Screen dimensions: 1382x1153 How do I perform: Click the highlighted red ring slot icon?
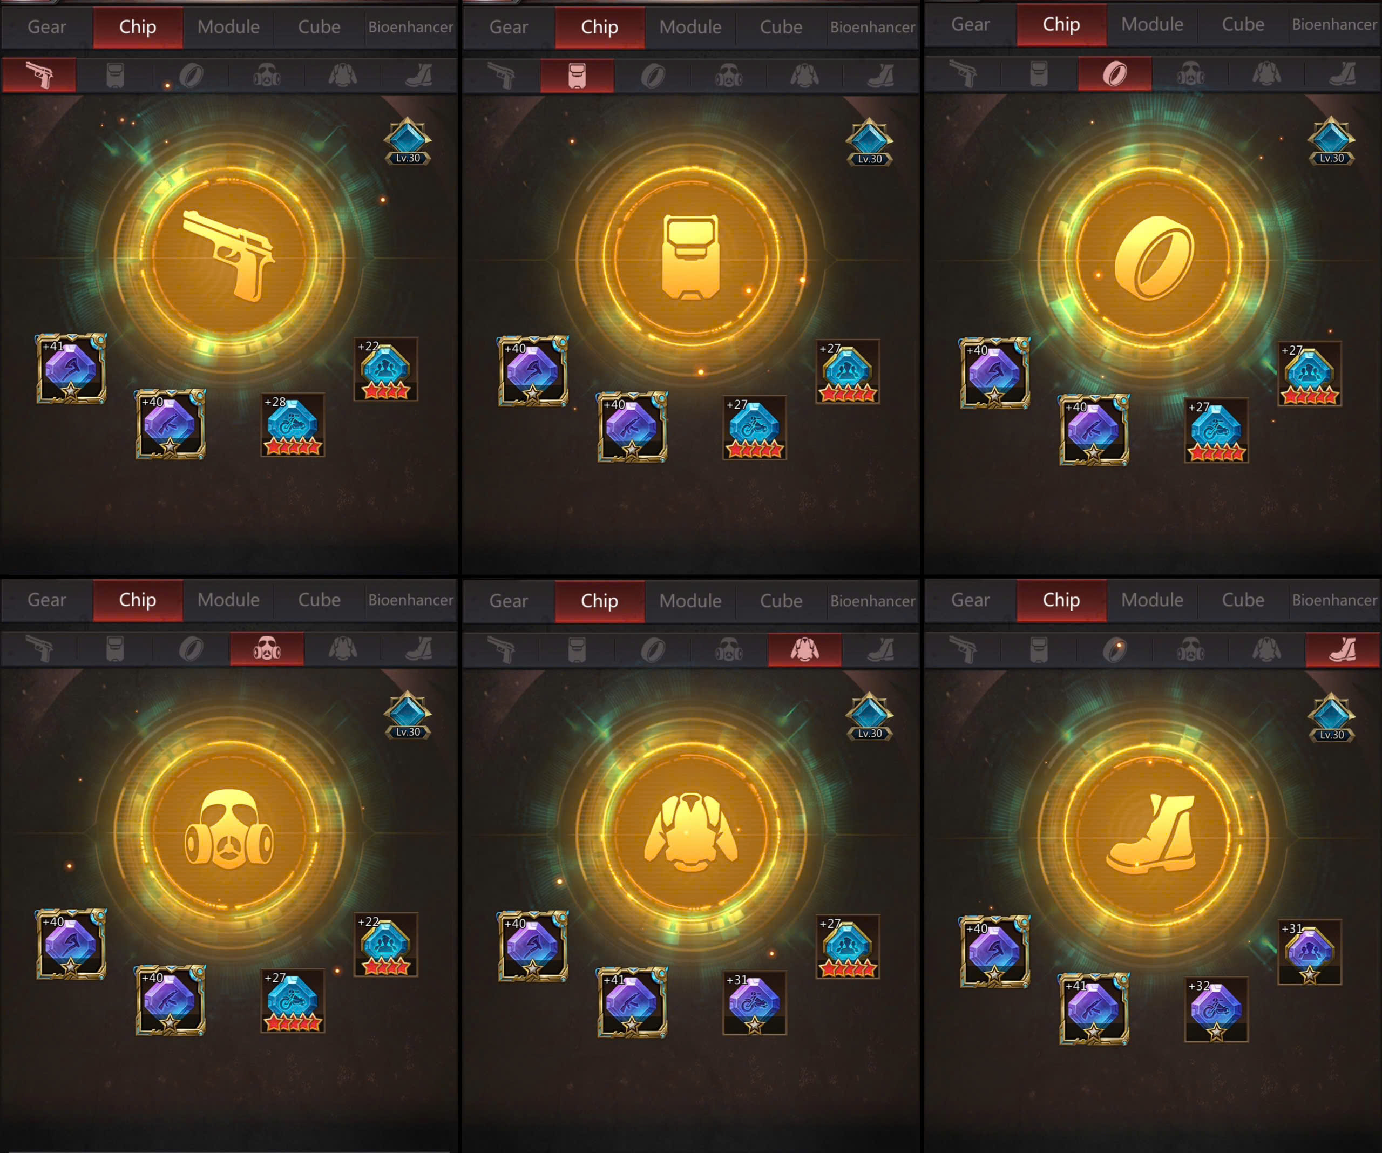point(1115,74)
